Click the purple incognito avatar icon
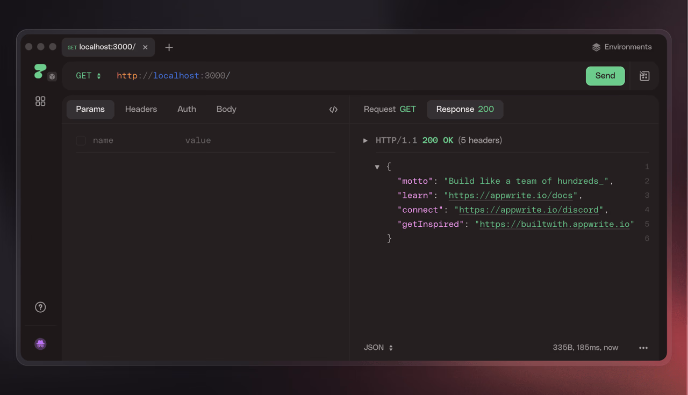 tap(40, 344)
